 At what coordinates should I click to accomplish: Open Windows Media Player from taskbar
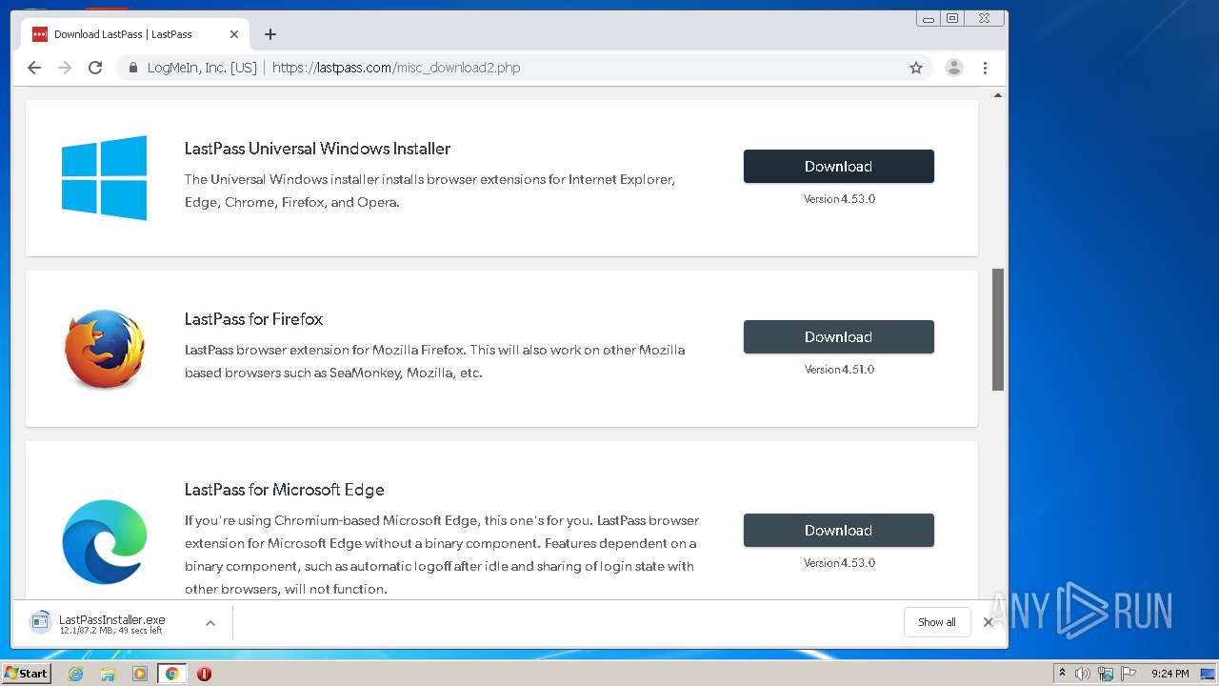140,674
